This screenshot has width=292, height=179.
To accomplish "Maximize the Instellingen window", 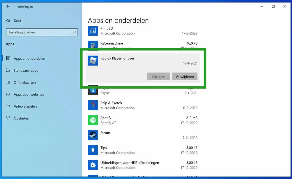I will click(273, 6).
